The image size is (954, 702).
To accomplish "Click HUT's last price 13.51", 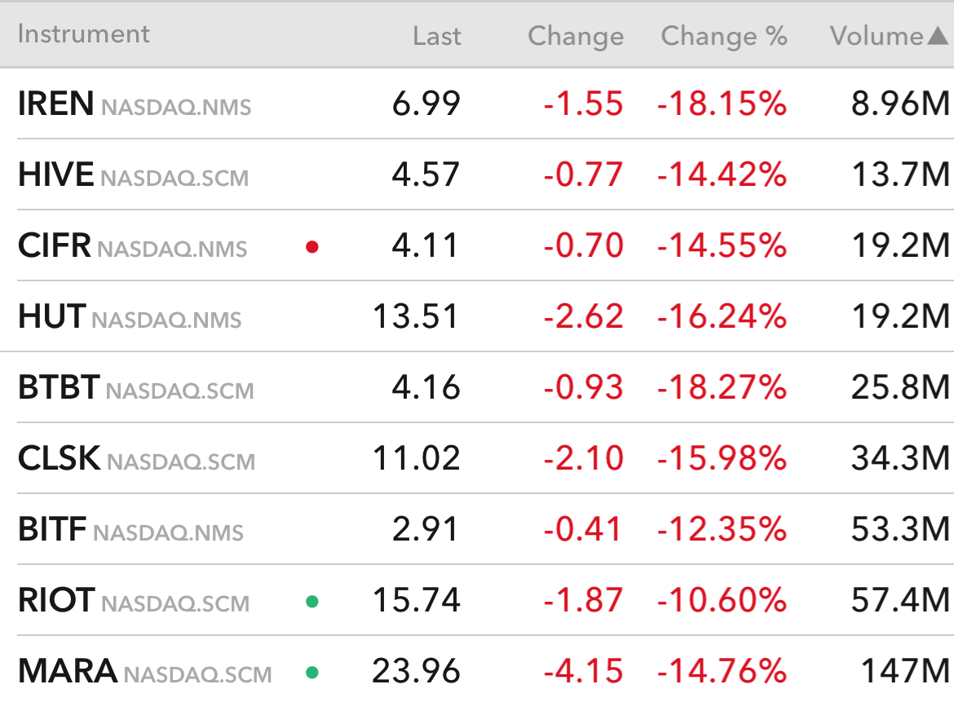I will [416, 317].
